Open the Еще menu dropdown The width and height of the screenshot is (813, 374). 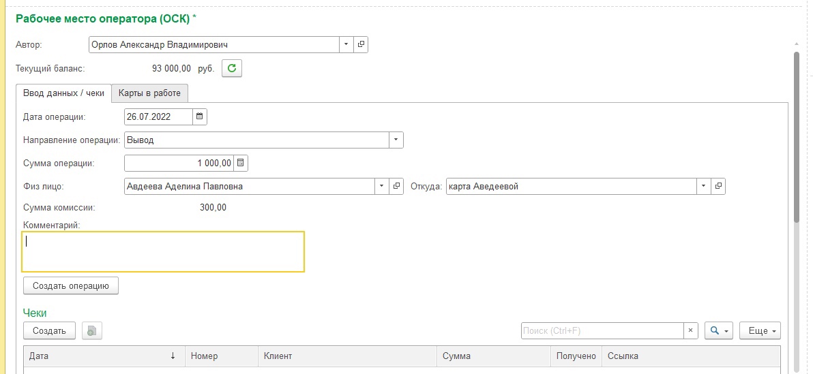(760, 330)
